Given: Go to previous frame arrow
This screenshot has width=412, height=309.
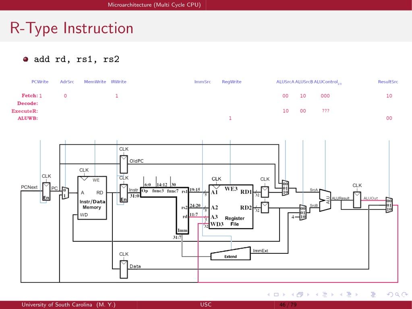Looking at the screenshot, I should point(292,294).
